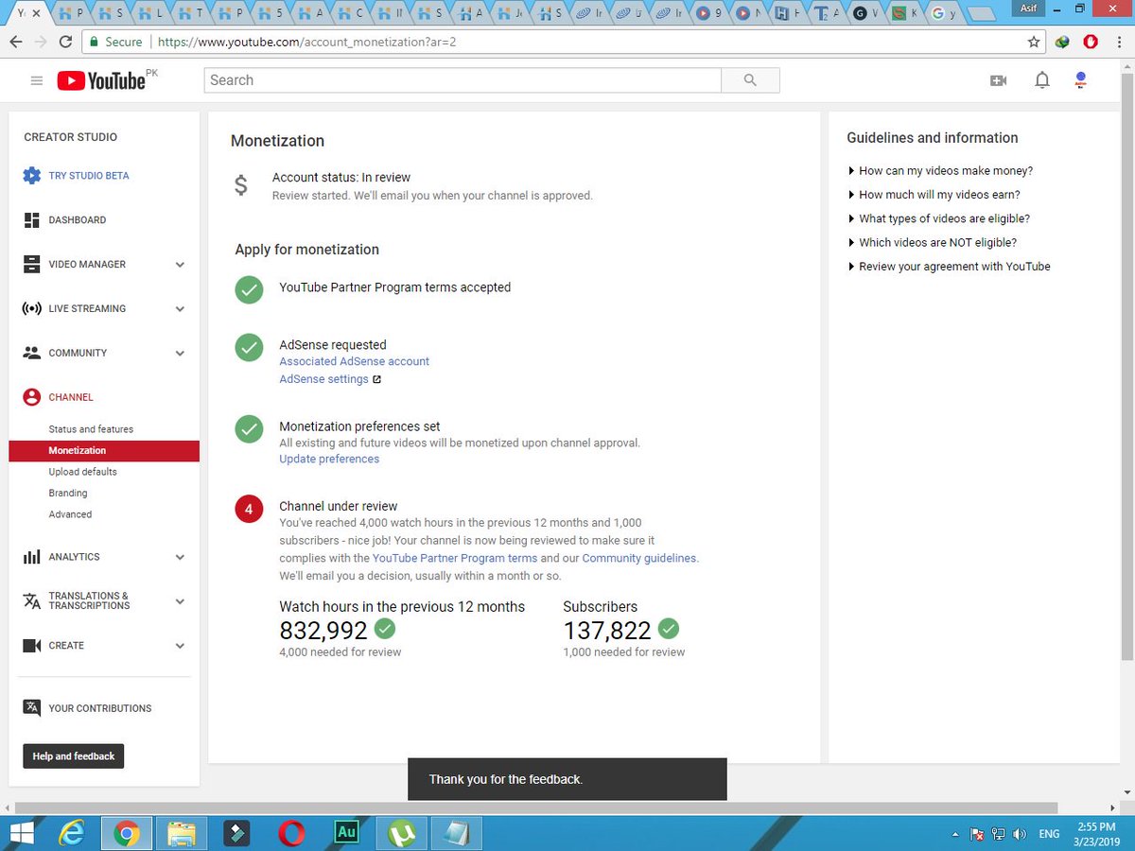Open Advanced in the Channel menu
Viewport: 1135px width, 851px height.
[70, 514]
